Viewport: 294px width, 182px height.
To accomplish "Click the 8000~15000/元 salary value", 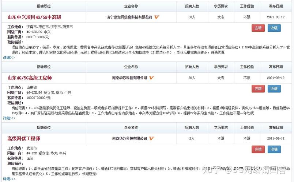I will coord(38,37).
